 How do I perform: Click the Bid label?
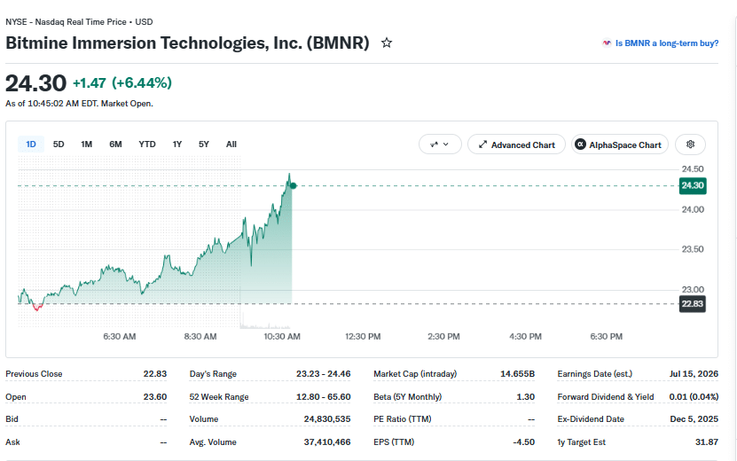pos(12,419)
